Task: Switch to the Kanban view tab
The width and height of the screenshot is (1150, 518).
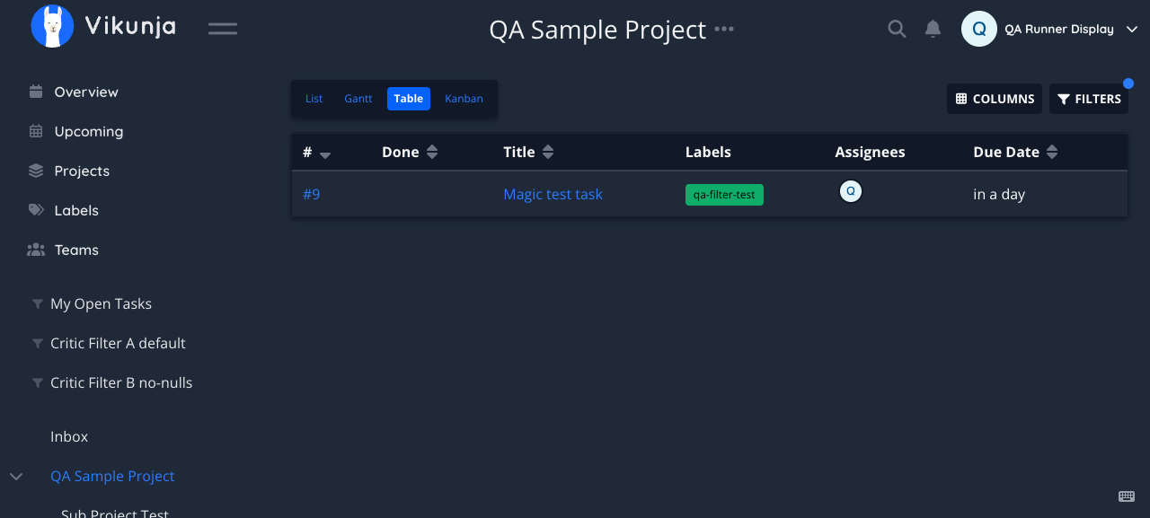Action: coord(464,99)
